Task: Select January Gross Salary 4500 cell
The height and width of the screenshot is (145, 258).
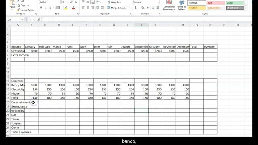Action: (31, 51)
